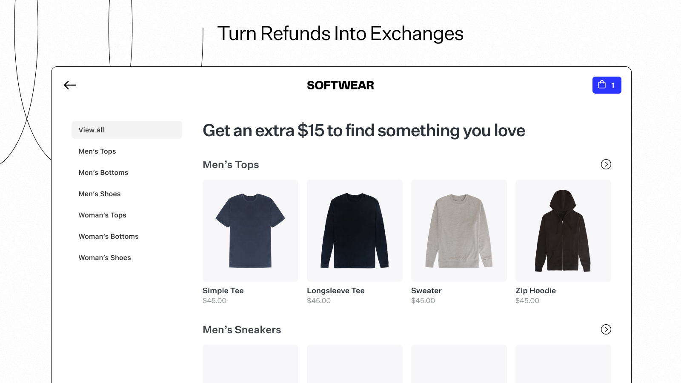The width and height of the screenshot is (681, 383).
Task: Expand the Men's Tops row arrow
Action: click(x=606, y=164)
